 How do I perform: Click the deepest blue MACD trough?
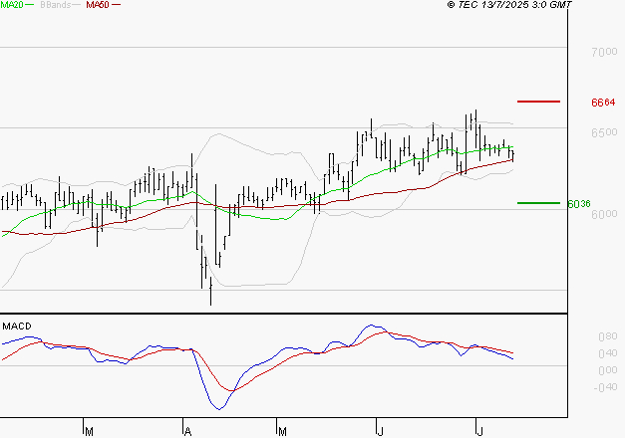coord(219,408)
